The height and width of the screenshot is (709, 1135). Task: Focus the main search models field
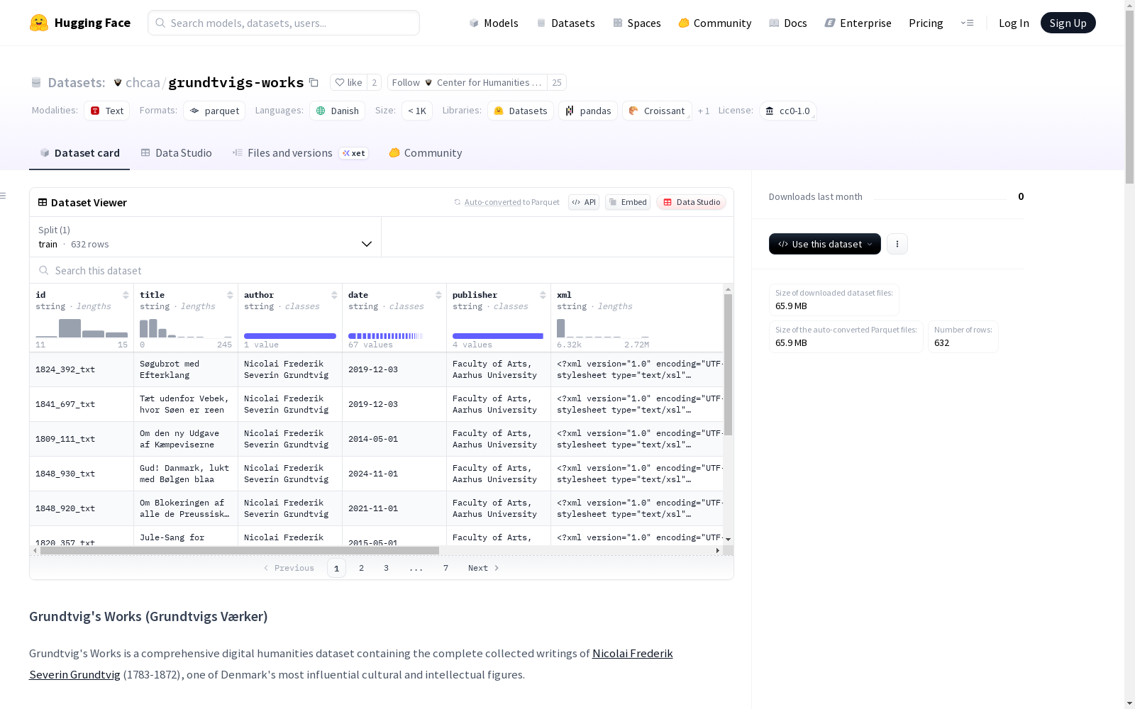284,23
